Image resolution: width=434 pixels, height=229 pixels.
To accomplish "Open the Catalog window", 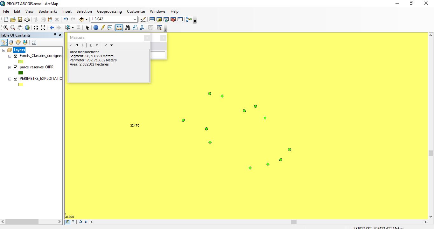I will click(x=159, y=19).
